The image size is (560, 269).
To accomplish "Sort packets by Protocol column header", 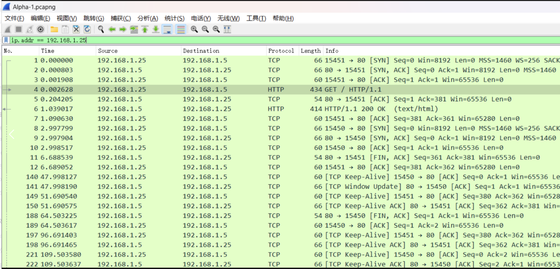I will 281,51.
